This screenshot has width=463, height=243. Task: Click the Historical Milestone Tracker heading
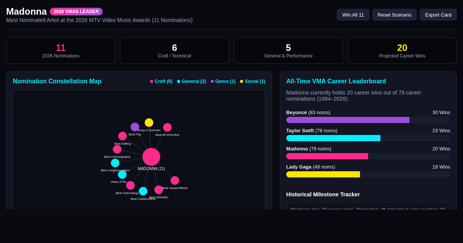pos(323,194)
